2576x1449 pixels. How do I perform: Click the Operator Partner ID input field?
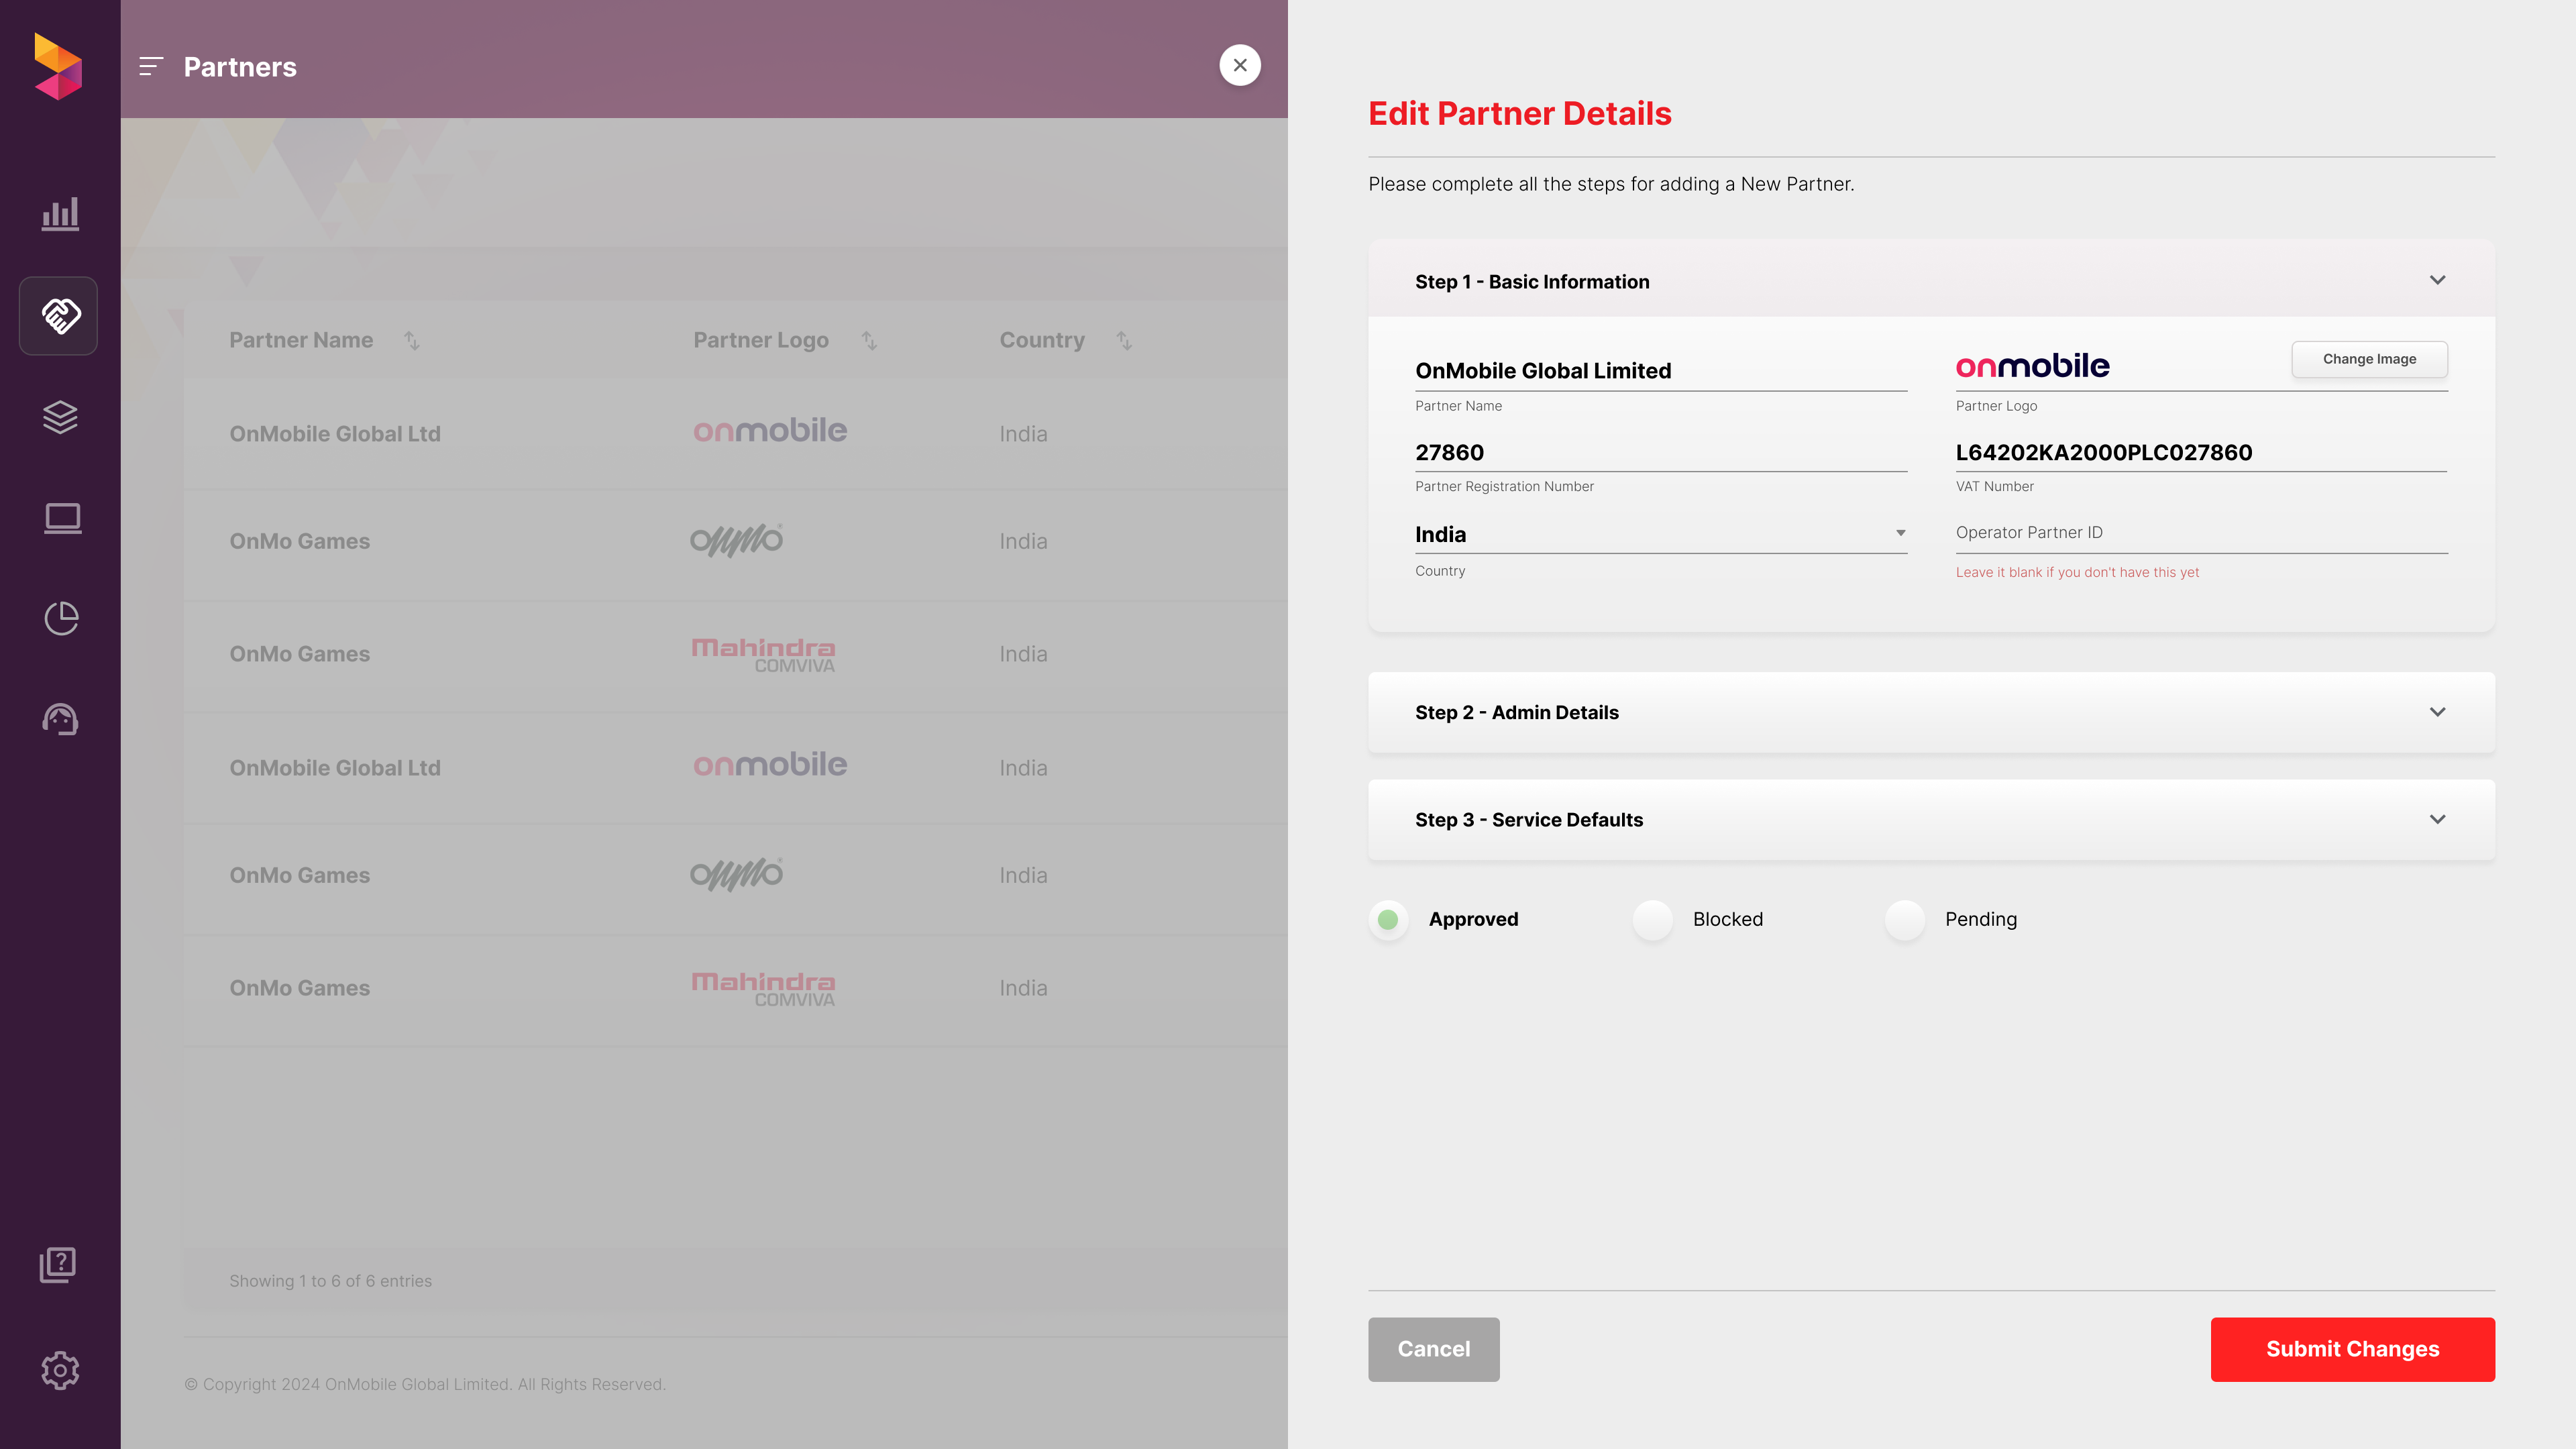[2200, 533]
